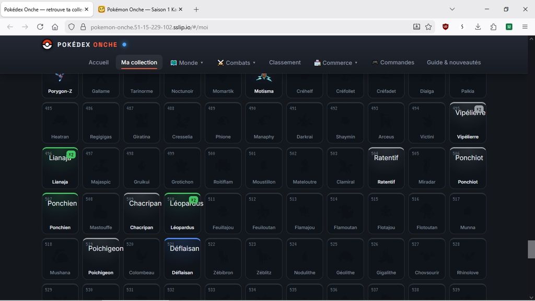Select the locked Darkrai card

[x=305, y=122]
